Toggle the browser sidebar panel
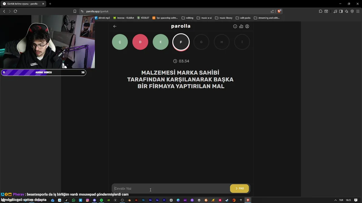 [x=341, y=11]
